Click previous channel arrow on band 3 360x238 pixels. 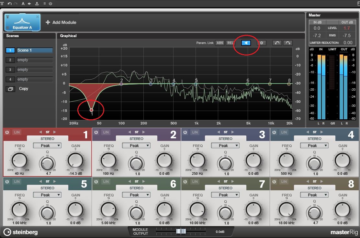(x=219, y=132)
